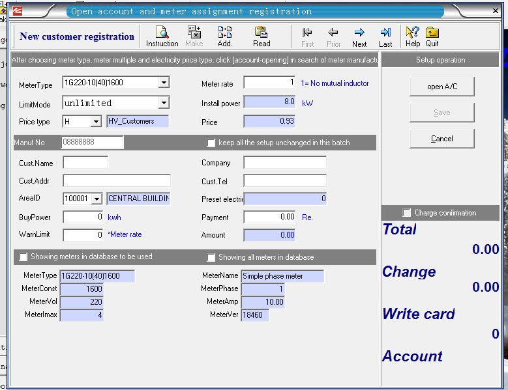Click the Make toolbar icon
Screen dimensions: 508x390
coord(194,36)
